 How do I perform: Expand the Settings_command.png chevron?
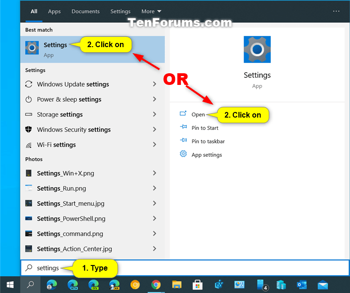[154, 234]
